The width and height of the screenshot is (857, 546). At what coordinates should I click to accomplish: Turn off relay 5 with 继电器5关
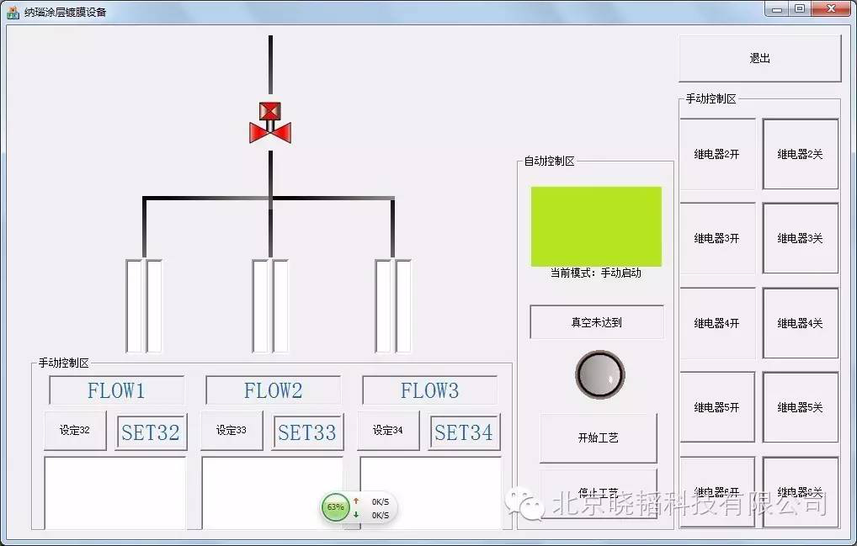pos(800,407)
